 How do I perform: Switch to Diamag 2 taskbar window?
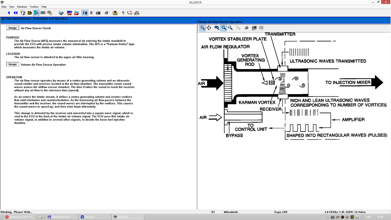tap(95, 217)
